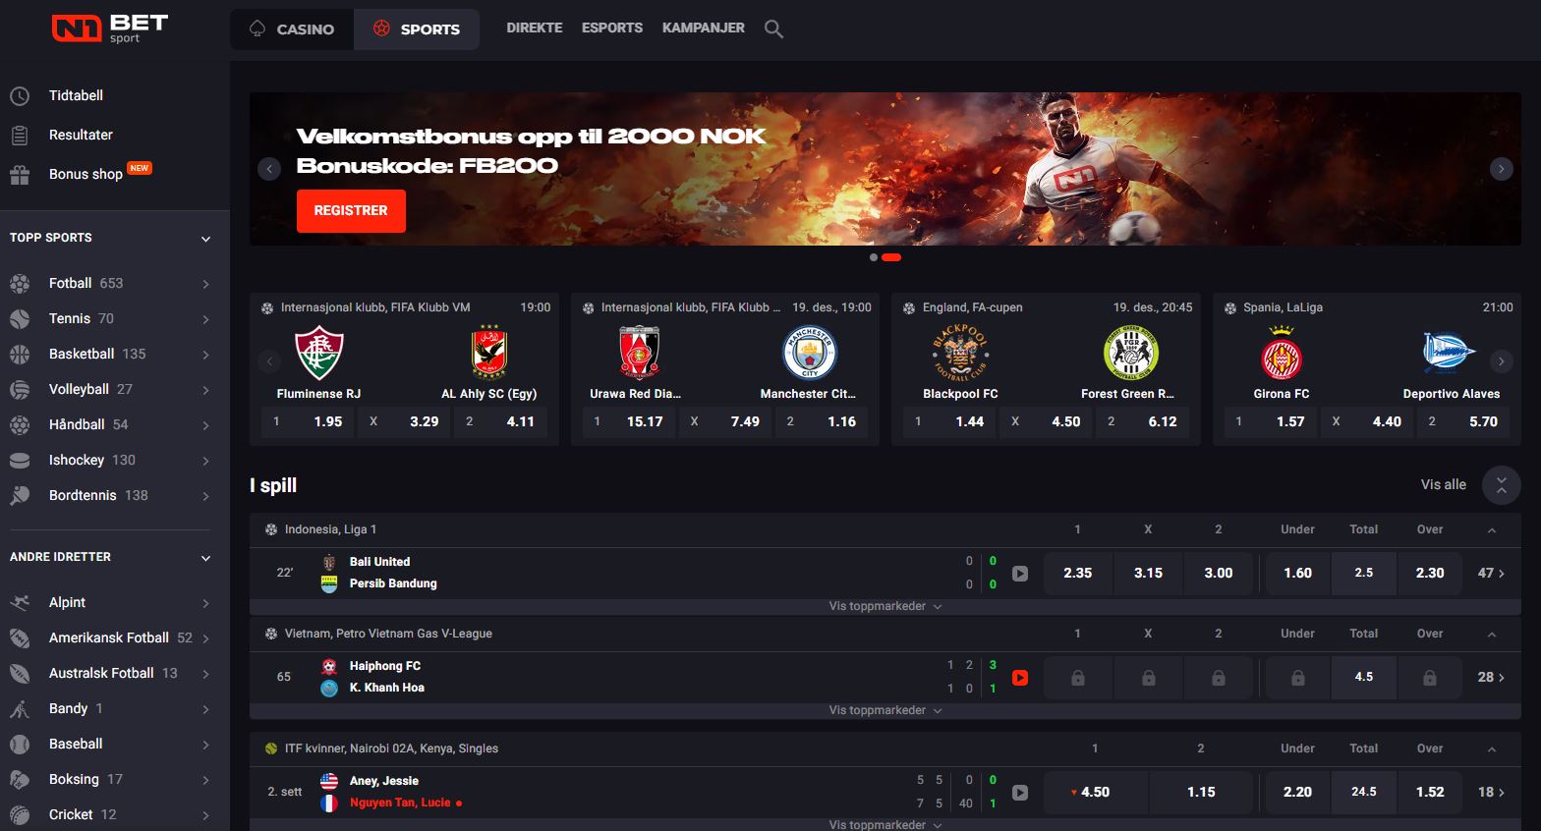1541x831 pixels.
Task: Show the previous promo banner slide
Action: (x=269, y=169)
